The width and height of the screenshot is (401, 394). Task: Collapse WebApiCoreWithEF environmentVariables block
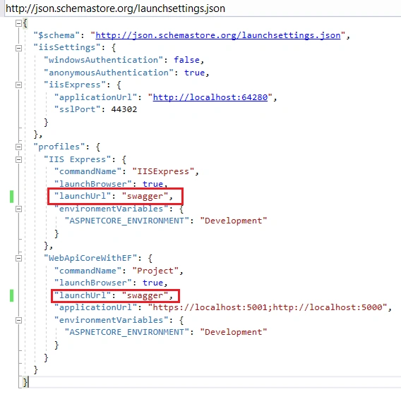point(18,320)
